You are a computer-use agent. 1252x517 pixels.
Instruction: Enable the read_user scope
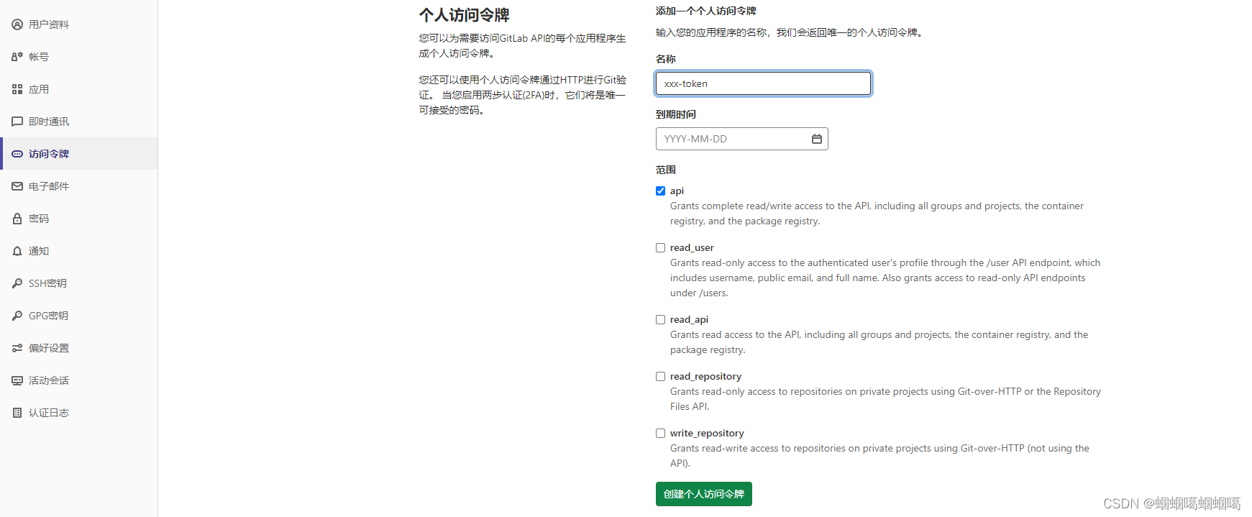click(660, 247)
